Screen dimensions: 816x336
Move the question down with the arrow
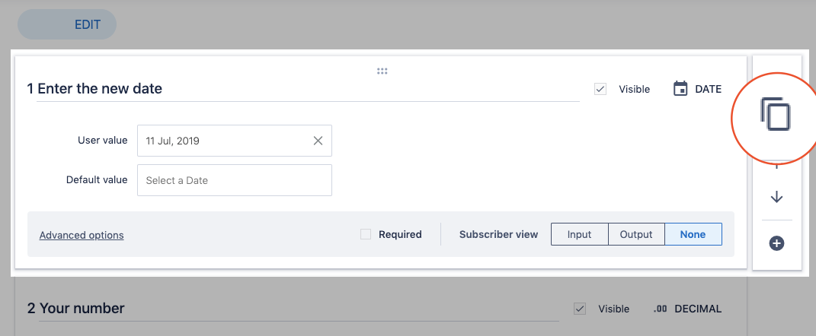[776, 197]
